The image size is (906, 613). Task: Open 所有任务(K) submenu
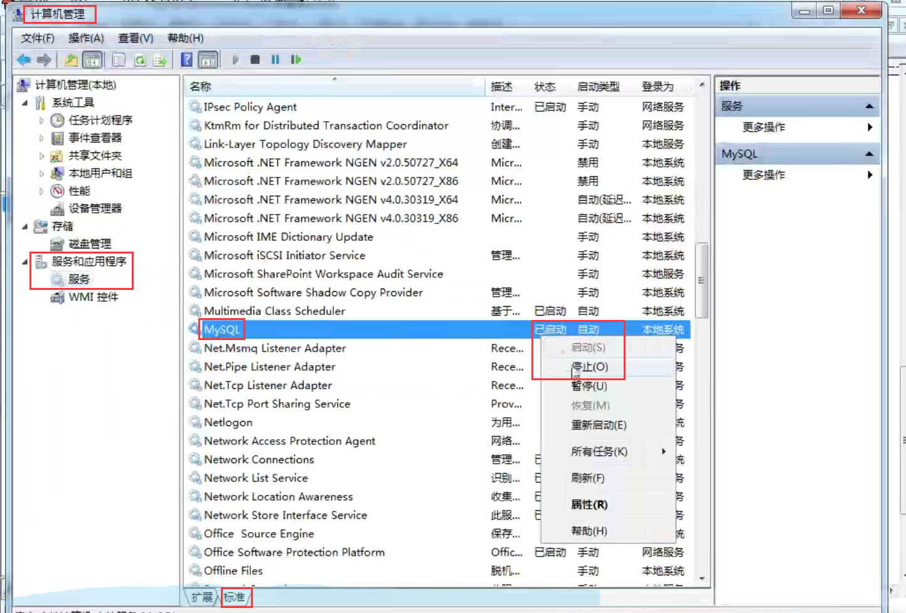tap(607, 452)
